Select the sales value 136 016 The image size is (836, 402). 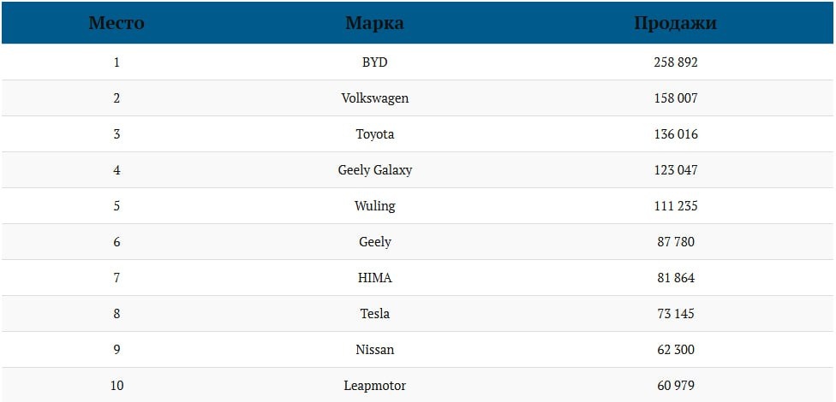click(676, 134)
